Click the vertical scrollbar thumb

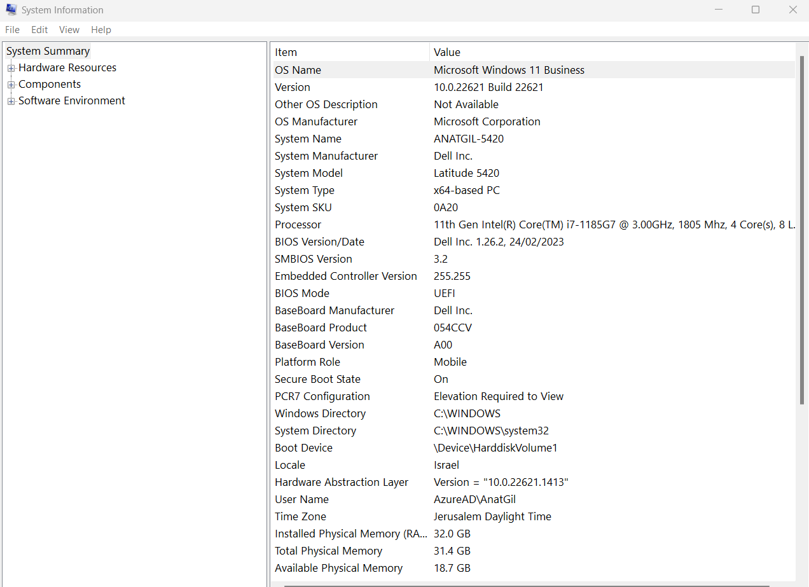[802, 229]
